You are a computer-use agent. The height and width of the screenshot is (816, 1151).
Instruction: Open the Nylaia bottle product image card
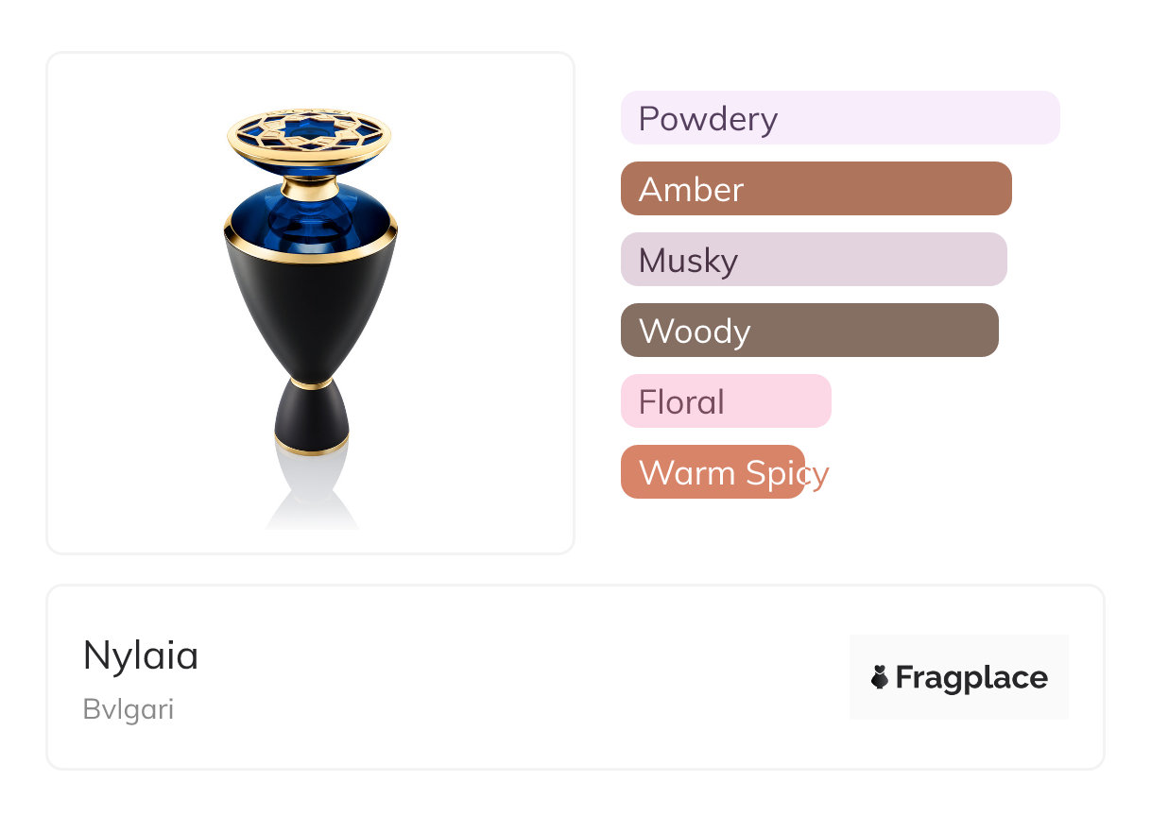[311, 303]
